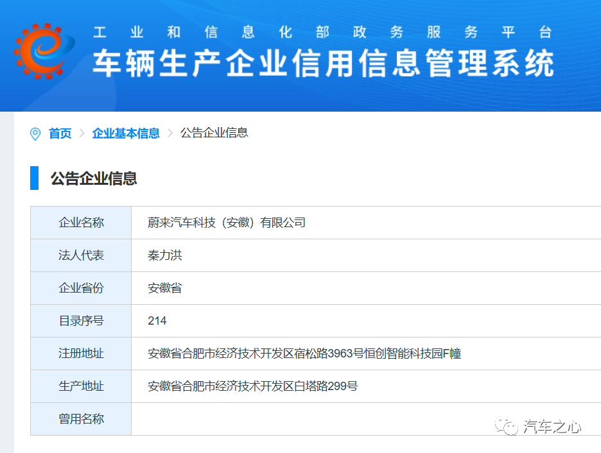The width and height of the screenshot is (601, 453).
Task: Click 公告企业信息 breadcrumb text
Action: [x=214, y=133]
